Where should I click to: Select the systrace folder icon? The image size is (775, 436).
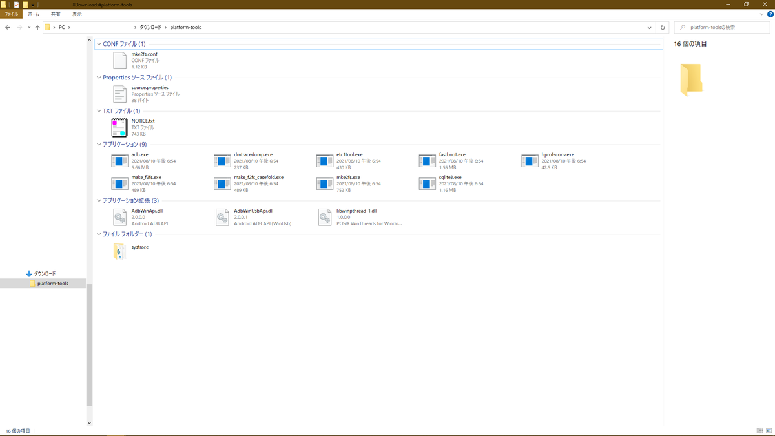[119, 251]
